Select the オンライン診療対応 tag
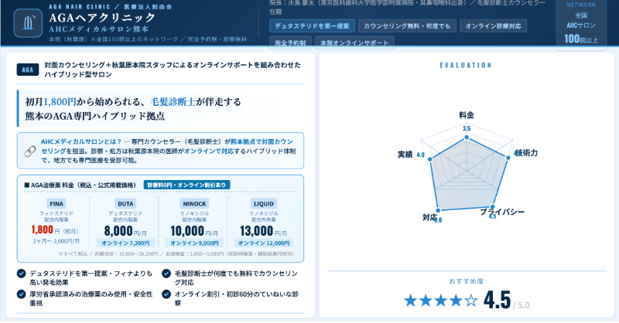This screenshot has width=619, height=323. (494, 25)
